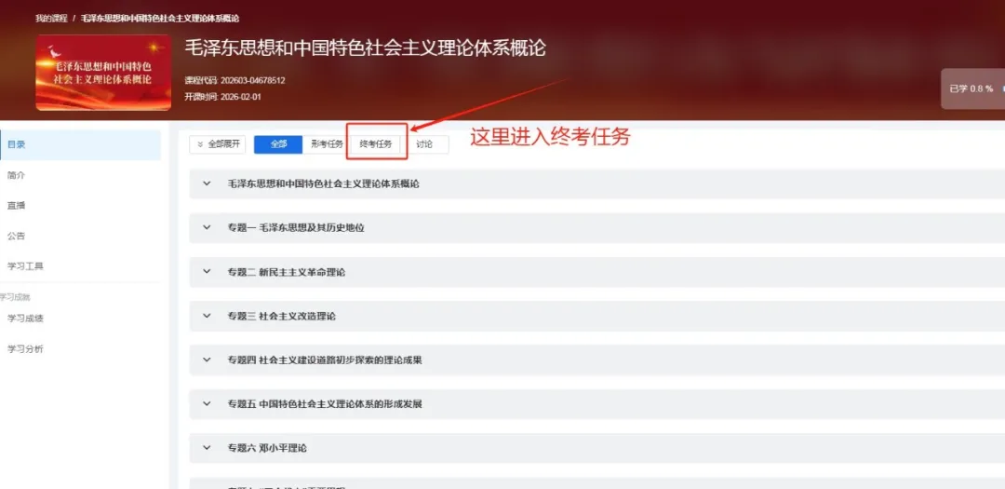Go to 我的课程 breadcrumb link

(51, 19)
